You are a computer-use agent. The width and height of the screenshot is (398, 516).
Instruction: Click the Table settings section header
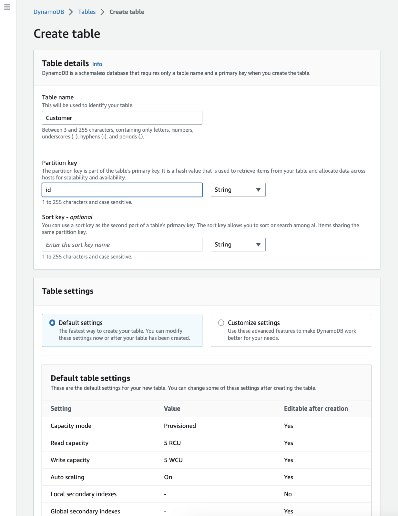[x=67, y=291]
